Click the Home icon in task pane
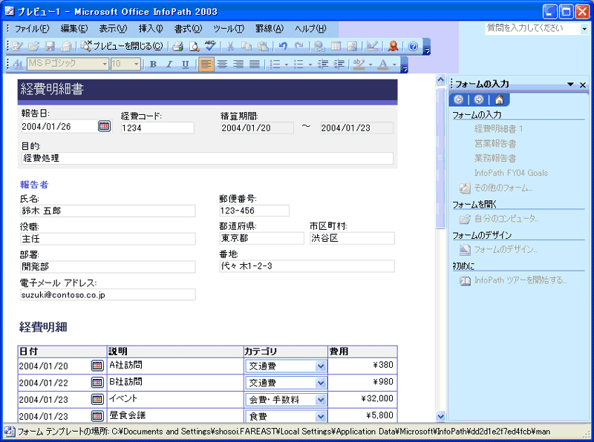This screenshot has width=594, height=442. [x=500, y=99]
